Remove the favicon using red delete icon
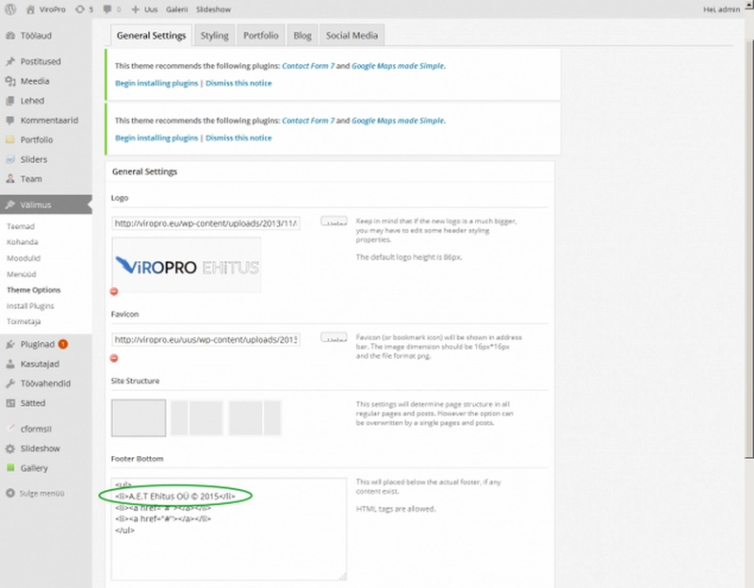Image resolution: width=754 pixels, height=588 pixels. pyautogui.click(x=115, y=358)
